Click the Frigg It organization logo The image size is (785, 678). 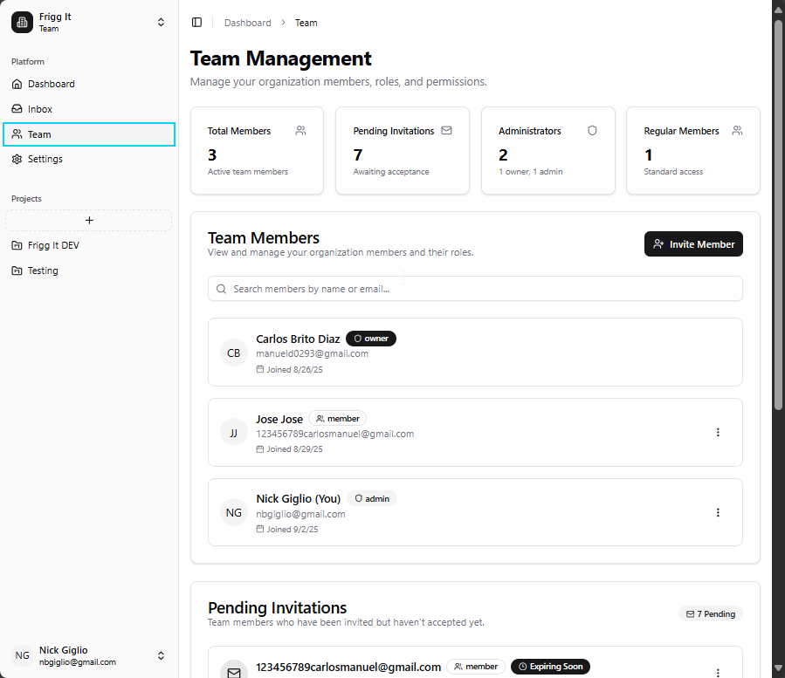click(22, 23)
